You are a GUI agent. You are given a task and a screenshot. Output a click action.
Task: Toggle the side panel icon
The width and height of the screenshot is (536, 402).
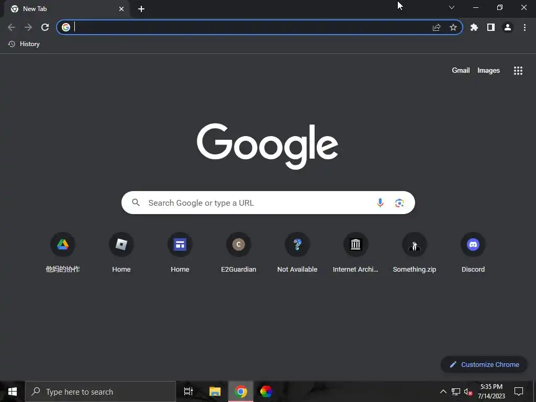click(x=491, y=27)
